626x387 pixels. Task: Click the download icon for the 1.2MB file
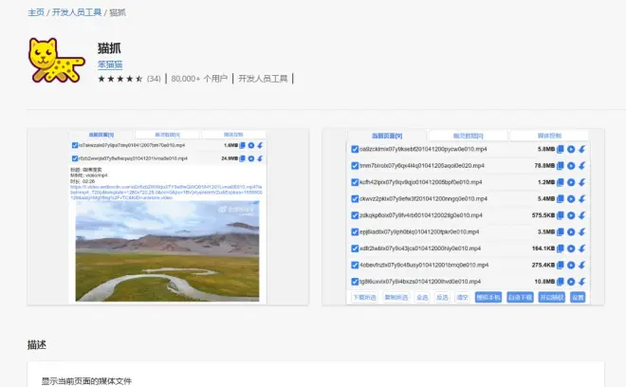pyautogui.click(x=581, y=183)
